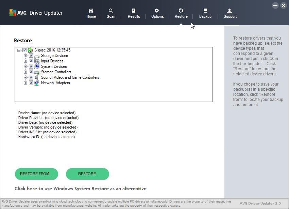Expand Sound, Video, and Game Controllers node

tap(25, 77)
